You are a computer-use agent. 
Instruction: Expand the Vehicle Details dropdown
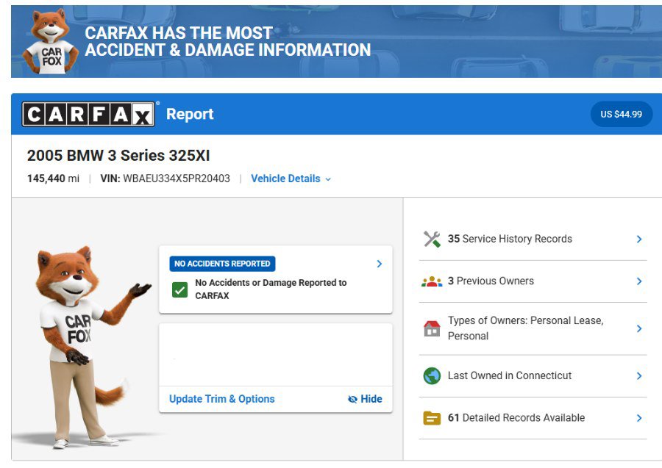[x=291, y=179]
